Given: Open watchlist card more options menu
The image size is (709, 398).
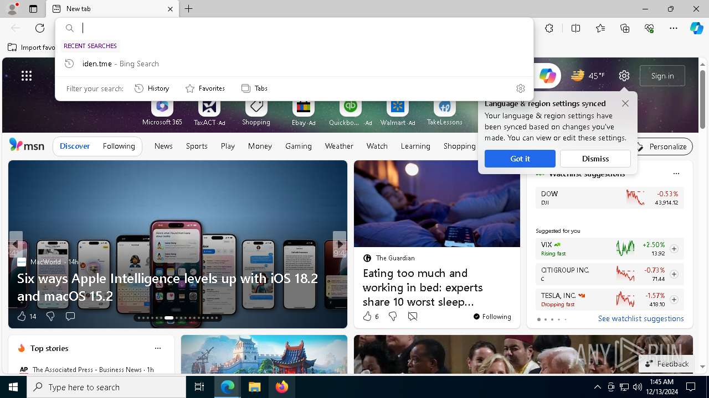Looking at the screenshot, I should pos(676,174).
